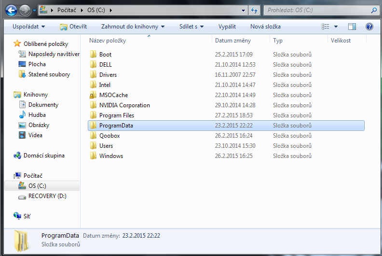Viewport: 382px width, 256px height.
Task: Select the Intel folder icon
Action: click(x=93, y=85)
